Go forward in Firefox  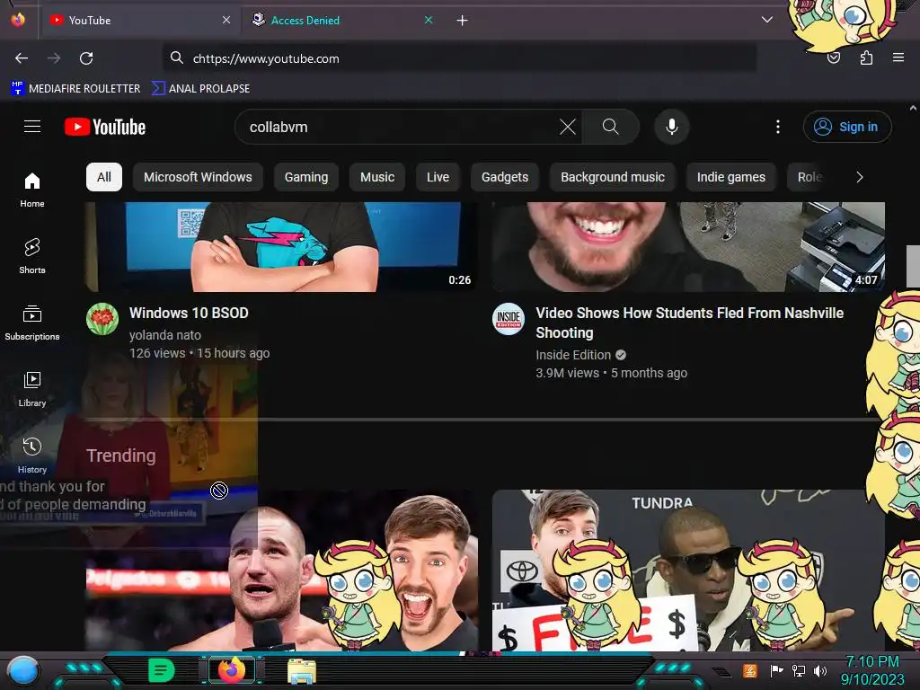tap(54, 58)
